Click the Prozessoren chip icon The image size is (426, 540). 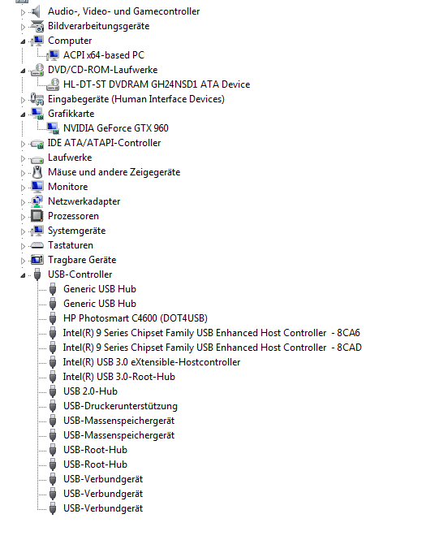[x=37, y=216]
